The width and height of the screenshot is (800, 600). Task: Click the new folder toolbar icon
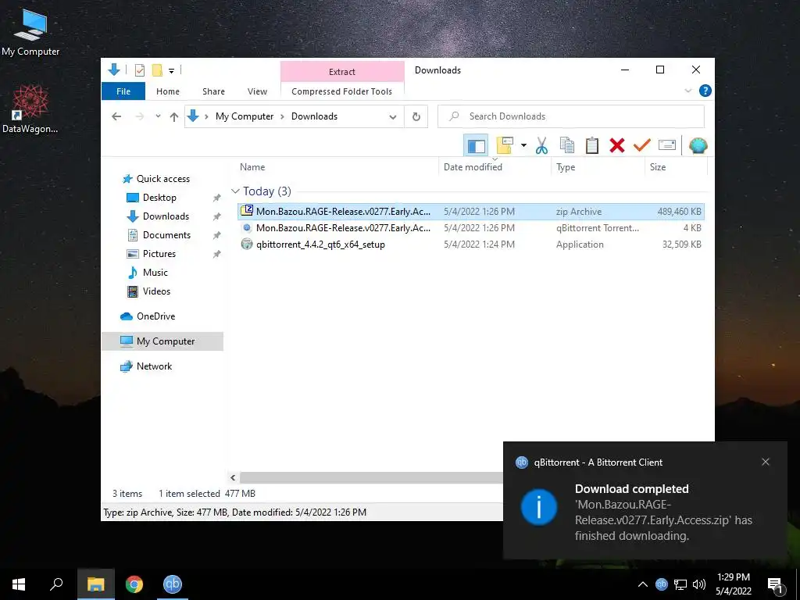pyautogui.click(x=505, y=145)
